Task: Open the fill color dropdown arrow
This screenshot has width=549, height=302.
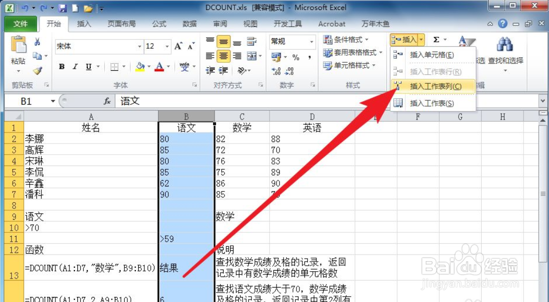Action: 149,66
